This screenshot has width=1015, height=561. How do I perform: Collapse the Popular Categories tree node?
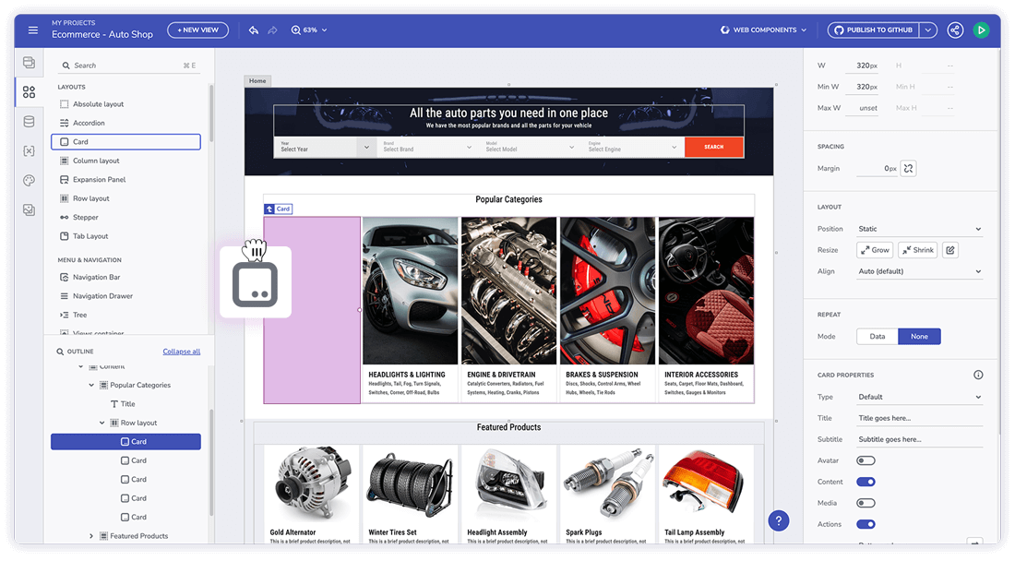tap(91, 385)
